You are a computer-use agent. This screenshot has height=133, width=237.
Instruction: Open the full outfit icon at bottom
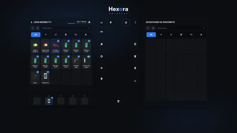(118, 101)
